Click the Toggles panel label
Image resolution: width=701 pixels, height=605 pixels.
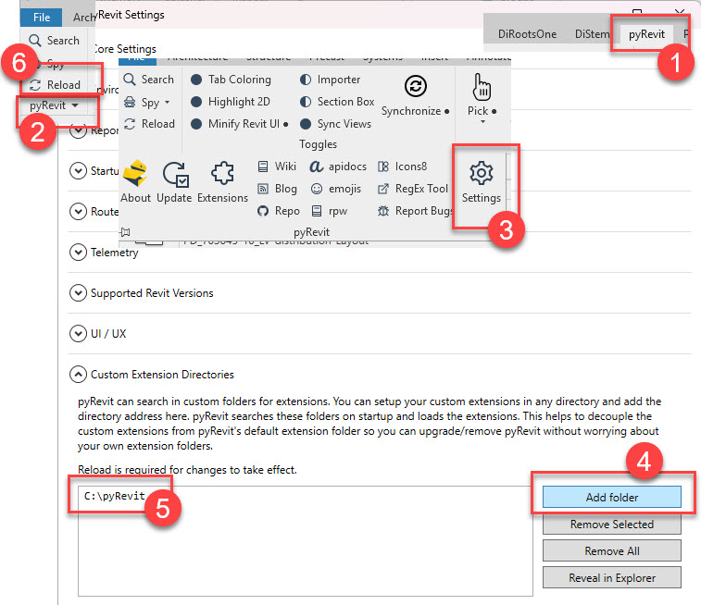pyautogui.click(x=318, y=144)
